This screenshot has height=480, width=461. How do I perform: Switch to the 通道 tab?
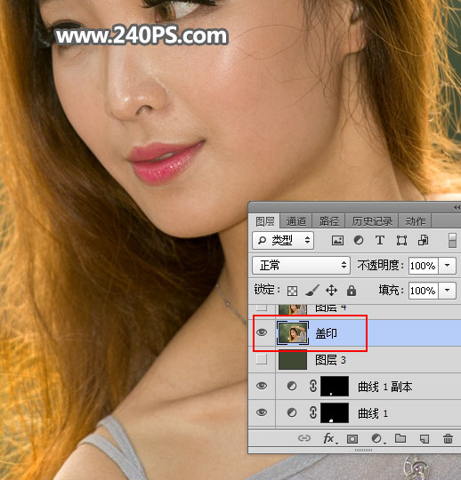click(296, 221)
